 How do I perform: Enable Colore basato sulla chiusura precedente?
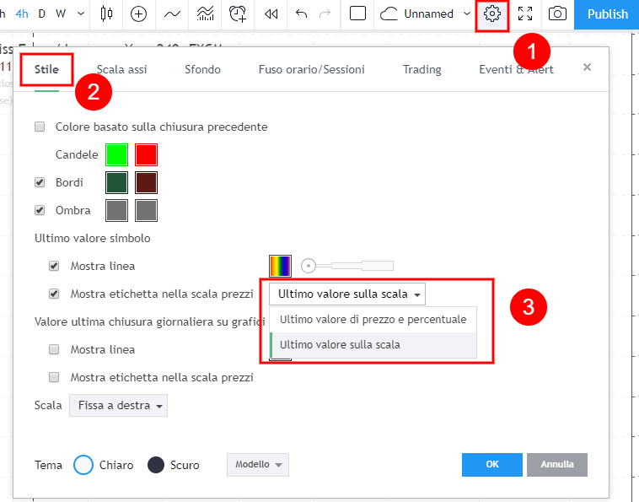[x=40, y=127]
